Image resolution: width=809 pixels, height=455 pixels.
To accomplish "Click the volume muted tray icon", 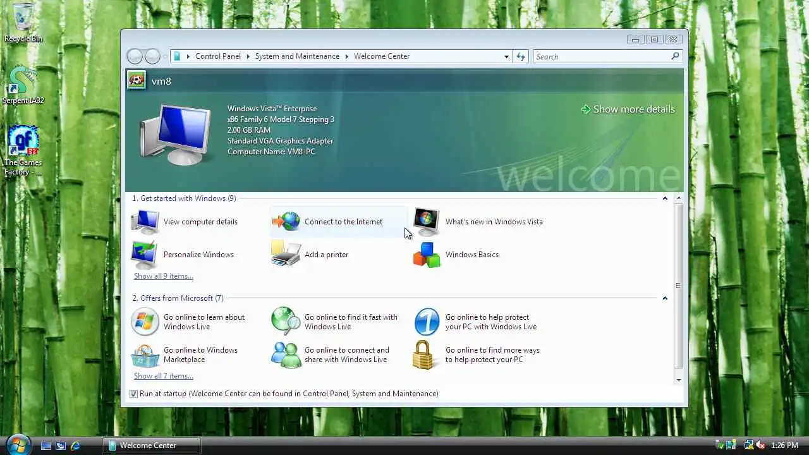I will click(760, 445).
